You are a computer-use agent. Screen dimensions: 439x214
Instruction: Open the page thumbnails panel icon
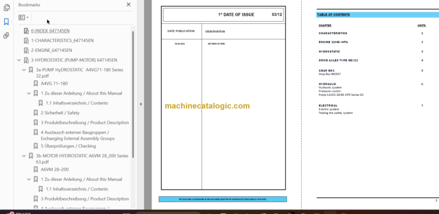6,7
